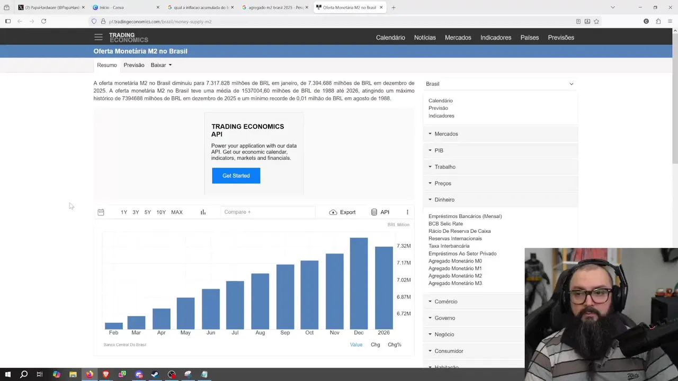Image resolution: width=678 pixels, height=381 pixels.
Task: Expand the Preços sidebar section
Action: point(500,183)
